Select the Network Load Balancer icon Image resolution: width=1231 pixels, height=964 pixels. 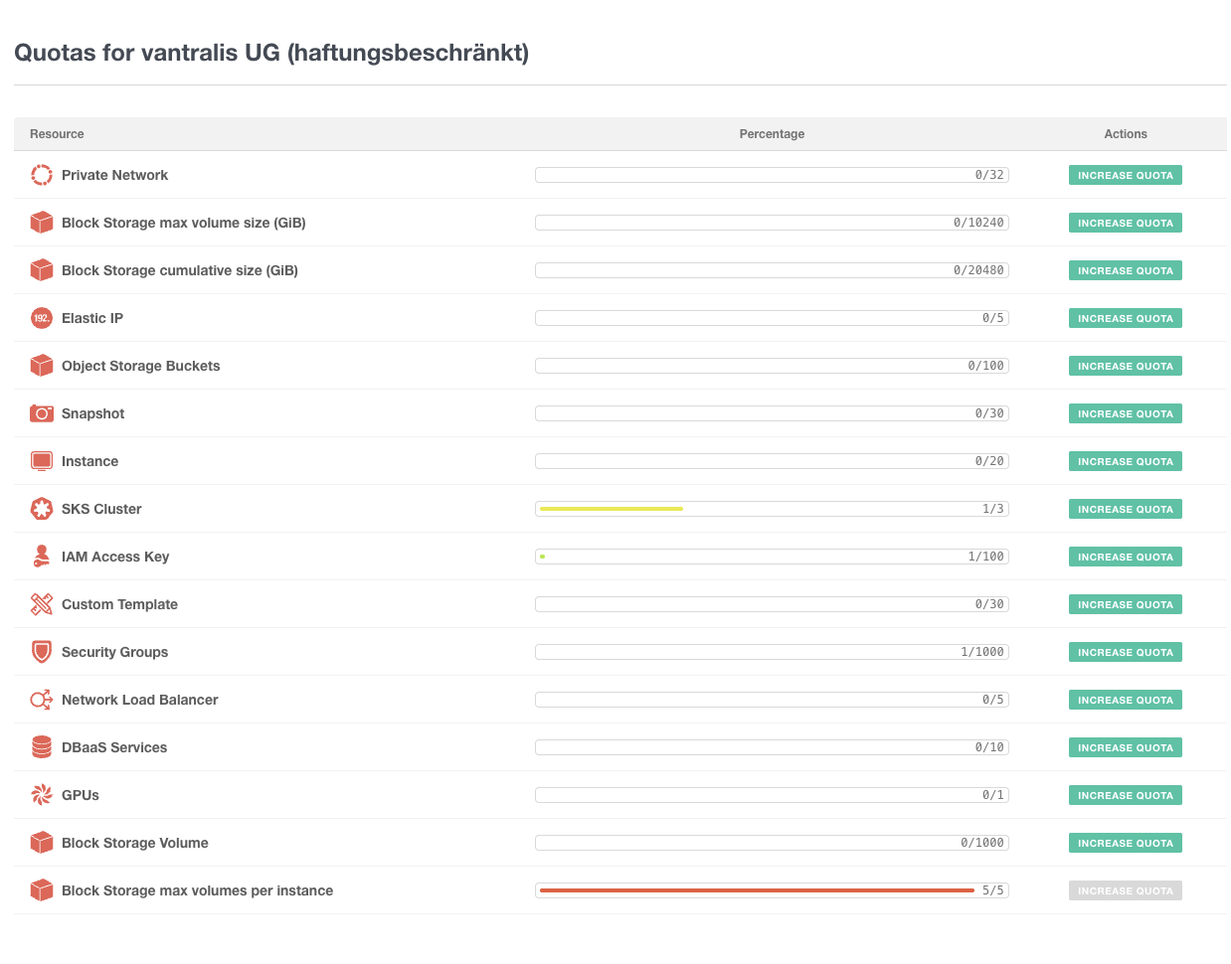click(41, 699)
